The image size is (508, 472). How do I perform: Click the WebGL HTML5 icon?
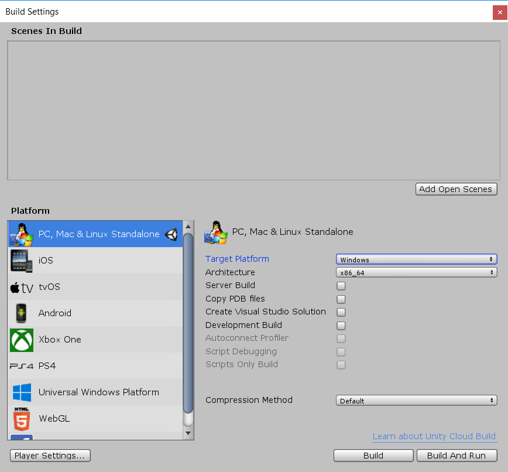tap(22, 419)
